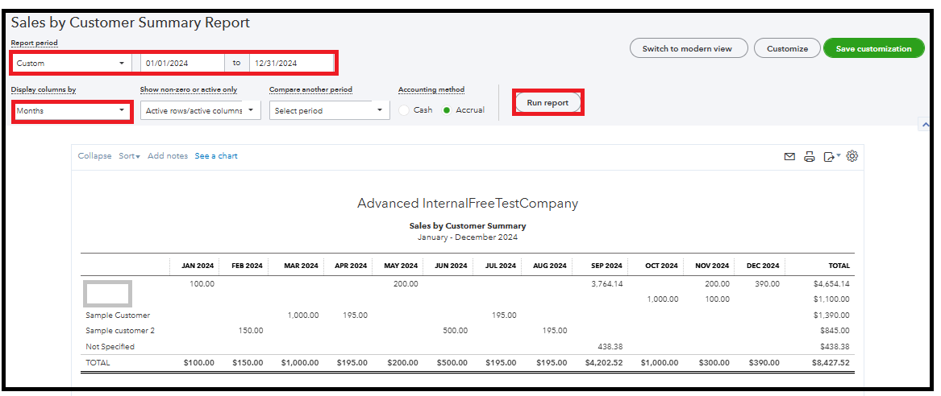941x396 pixels.
Task: Open report settings gear icon
Action: [852, 156]
